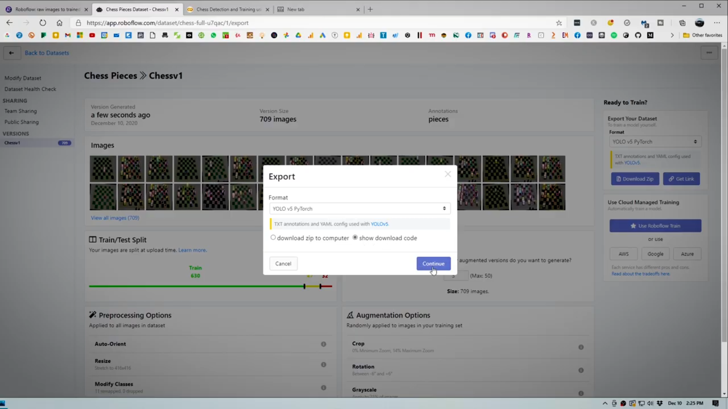This screenshot has width=728, height=409.
Task: Click the Grayscale augmentation info icon
Action: (x=581, y=393)
